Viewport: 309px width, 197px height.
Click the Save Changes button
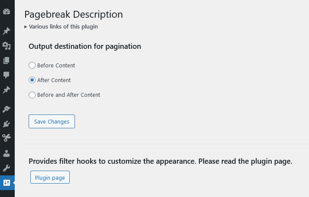pyautogui.click(x=52, y=122)
